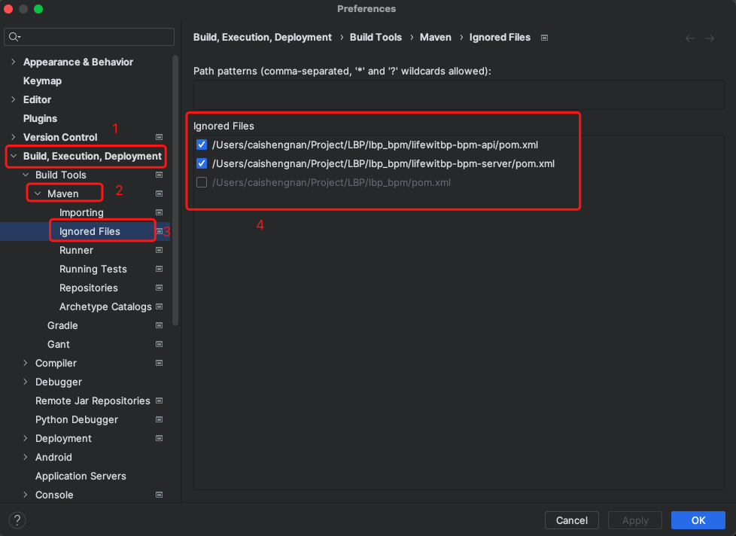The height and width of the screenshot is (536, 736).
Task: Click project-level icon beside Gradle
Action: click(x=159, y=325)
